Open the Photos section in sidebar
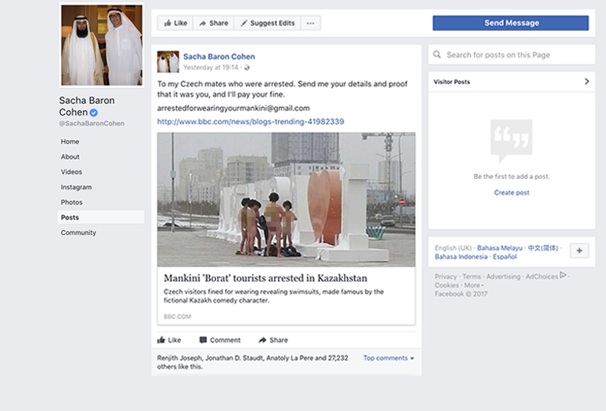The height and width of the screenshot is (411, 606). click(x=71, y=202)
